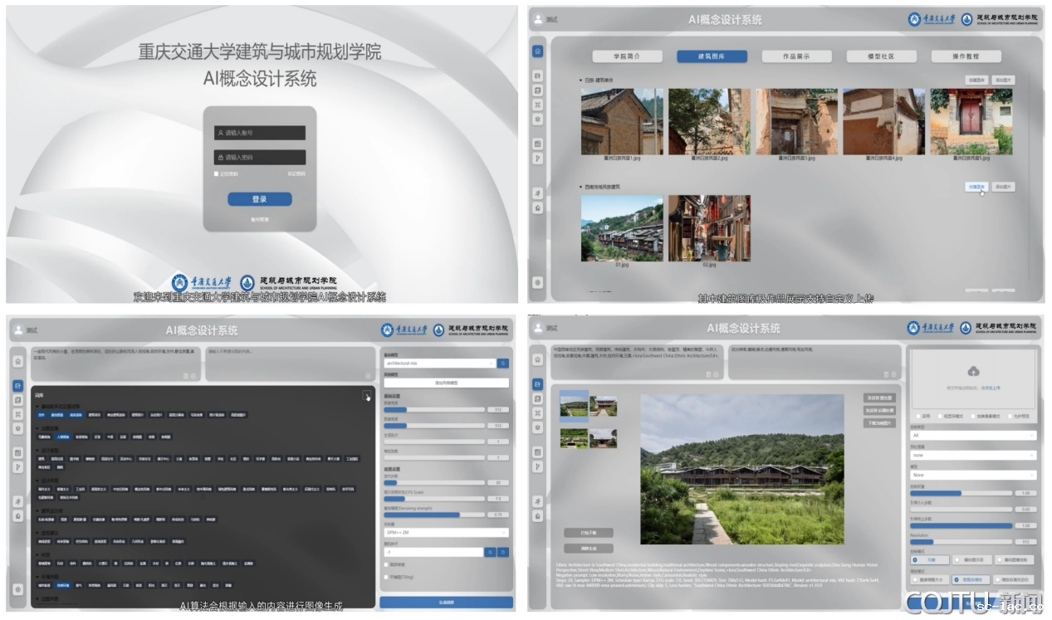Open the DPM++ 2M sampler dropdown
The height and width of the screenshot is (620, 1052).
446,533
